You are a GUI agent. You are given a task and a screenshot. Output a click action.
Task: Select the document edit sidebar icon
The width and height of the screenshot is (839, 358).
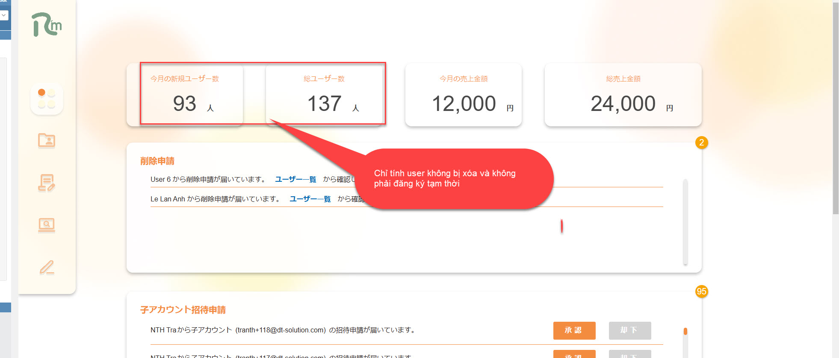coord(47,183)
